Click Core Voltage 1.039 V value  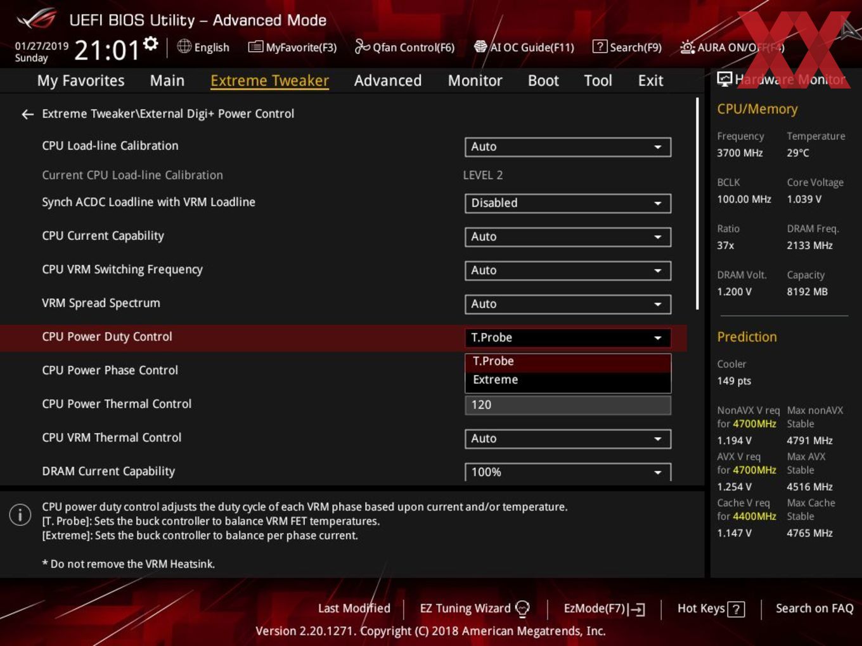(x=804, y=199)
